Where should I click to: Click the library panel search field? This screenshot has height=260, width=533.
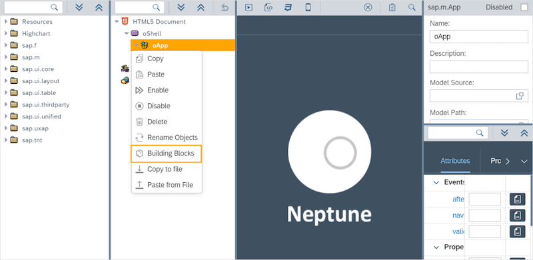pyautogui.click(x=33, y=7)
